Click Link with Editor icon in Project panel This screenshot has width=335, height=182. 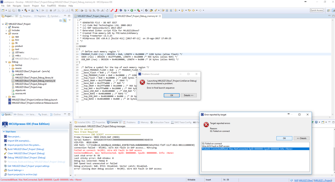click(64, 21)
